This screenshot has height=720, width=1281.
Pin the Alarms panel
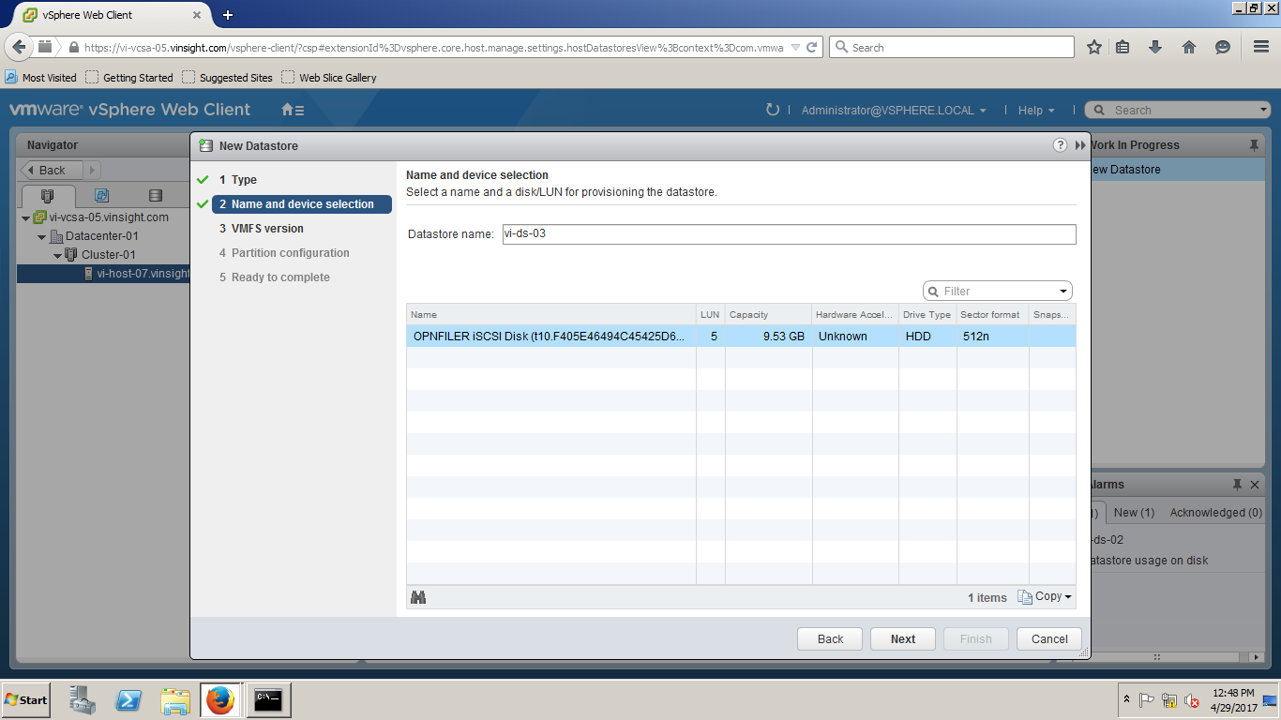[x=1238, y=485]
